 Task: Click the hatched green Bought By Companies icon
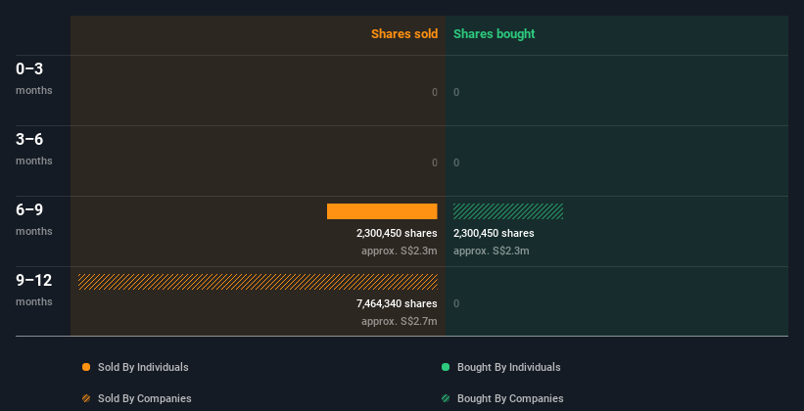coord(446,398)
